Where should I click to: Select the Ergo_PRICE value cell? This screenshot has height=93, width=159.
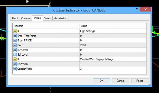(x=113, y=40)
